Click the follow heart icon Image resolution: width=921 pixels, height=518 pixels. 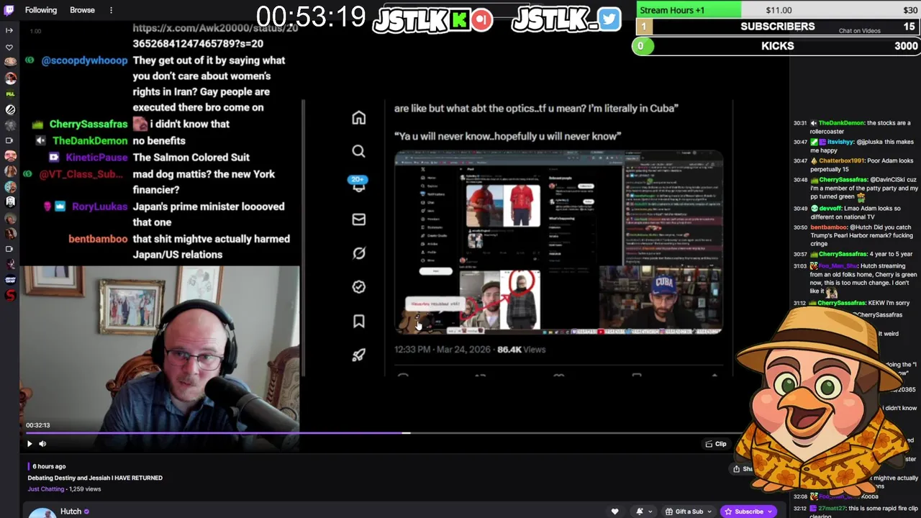coord(614,512)
